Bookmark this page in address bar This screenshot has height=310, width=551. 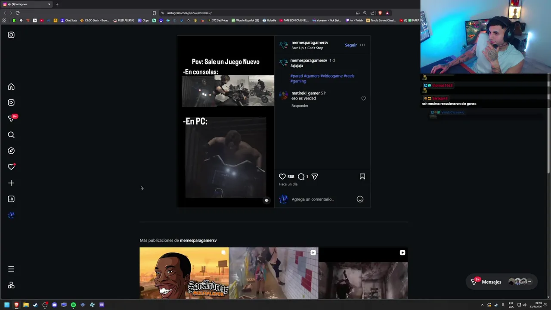pyautogui.click(x=154, y=13)
